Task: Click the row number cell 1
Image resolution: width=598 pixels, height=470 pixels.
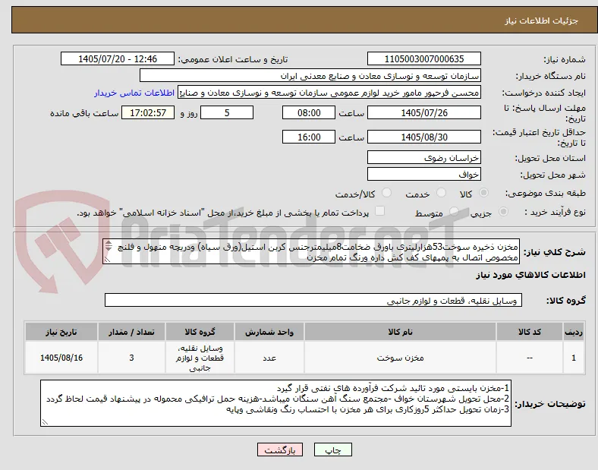Action: tap(574, 358)
